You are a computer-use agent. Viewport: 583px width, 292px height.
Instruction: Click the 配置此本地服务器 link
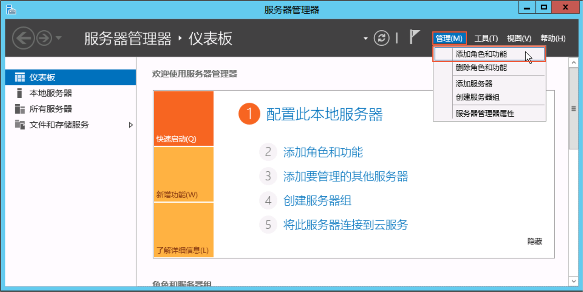click(324, 114)
